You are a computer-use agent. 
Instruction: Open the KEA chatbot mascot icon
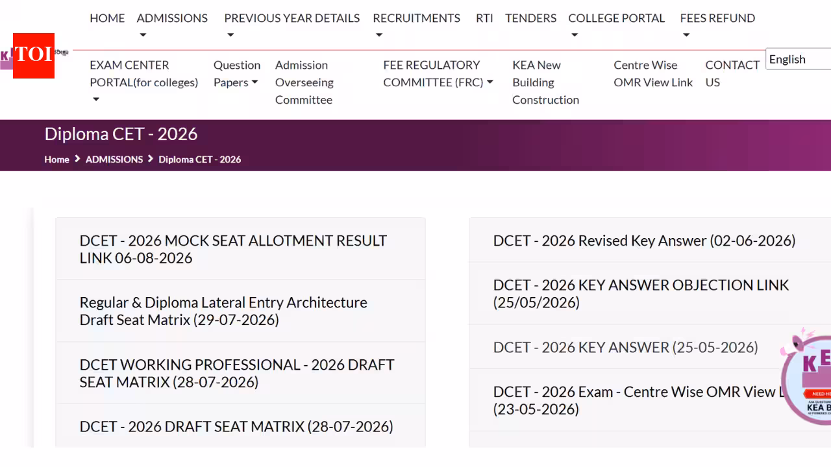(x=808, y=377)
